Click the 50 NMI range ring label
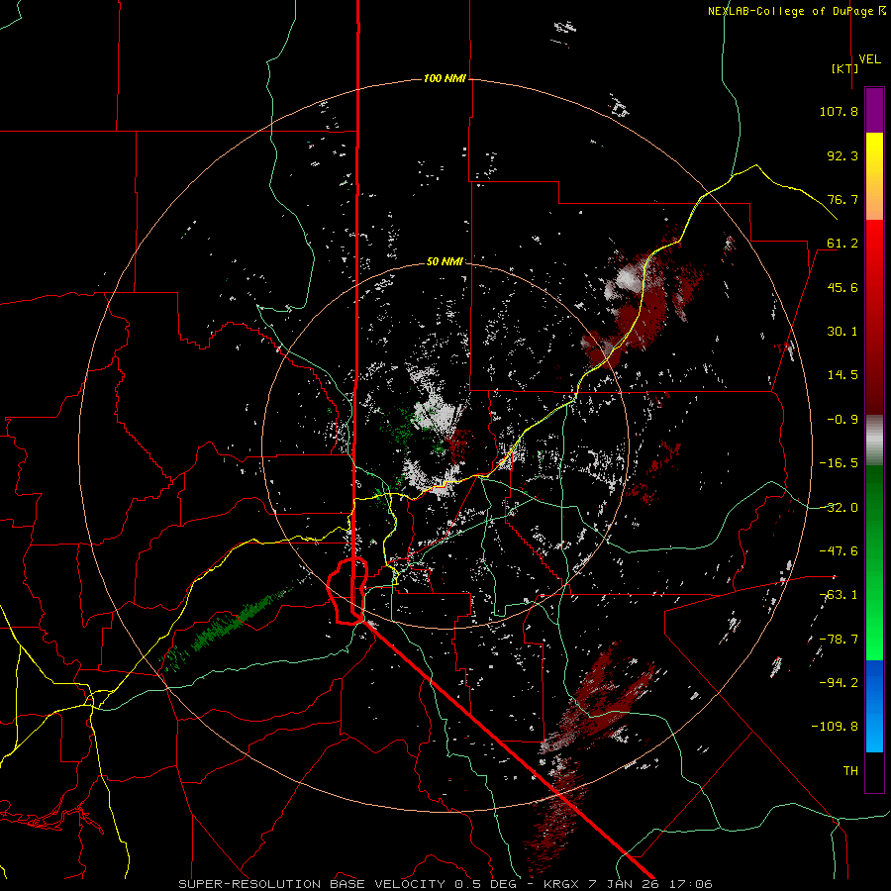Viewport: 891px width, 891px height. 445,261
